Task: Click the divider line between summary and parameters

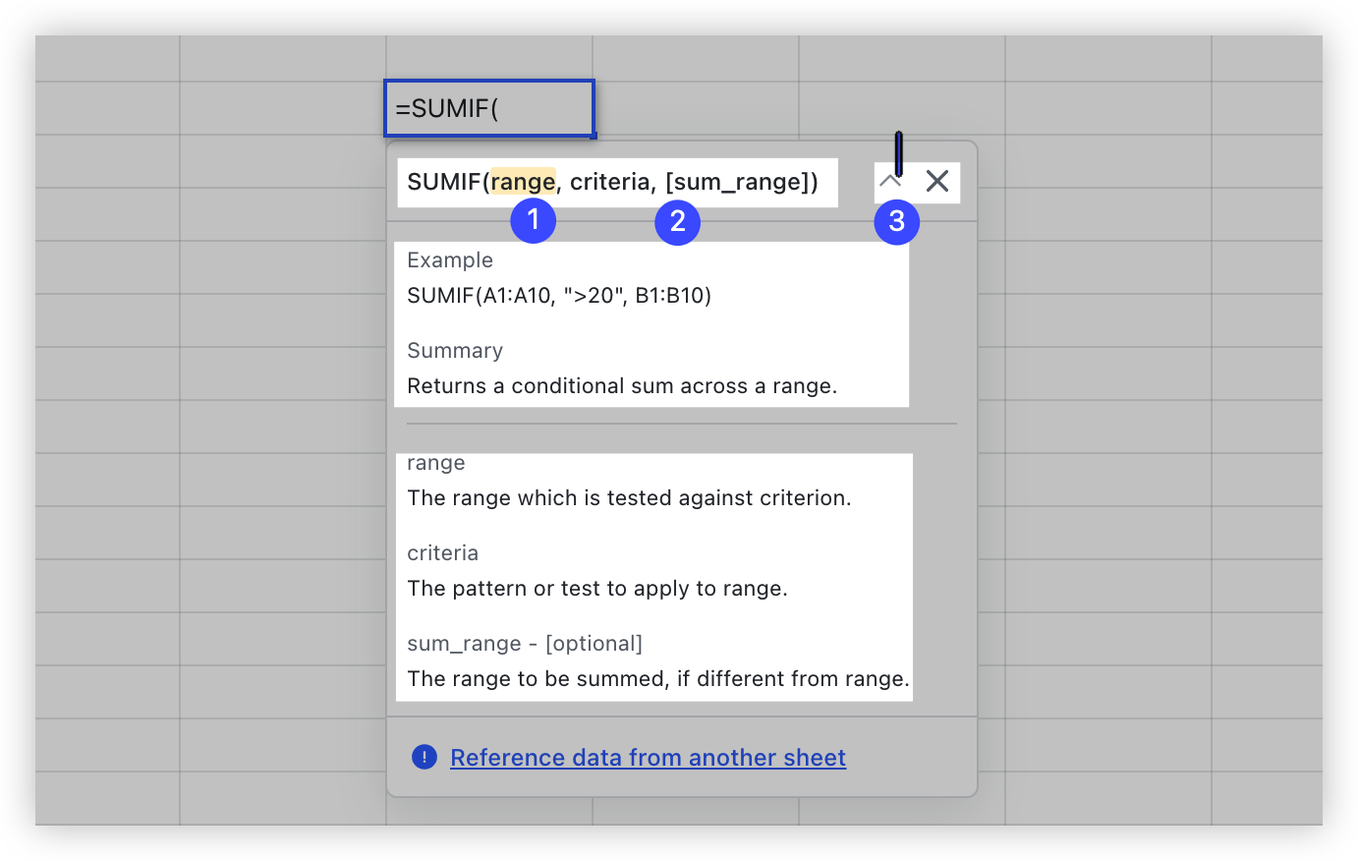Action: pyautogui.click(x=682, y=424)
